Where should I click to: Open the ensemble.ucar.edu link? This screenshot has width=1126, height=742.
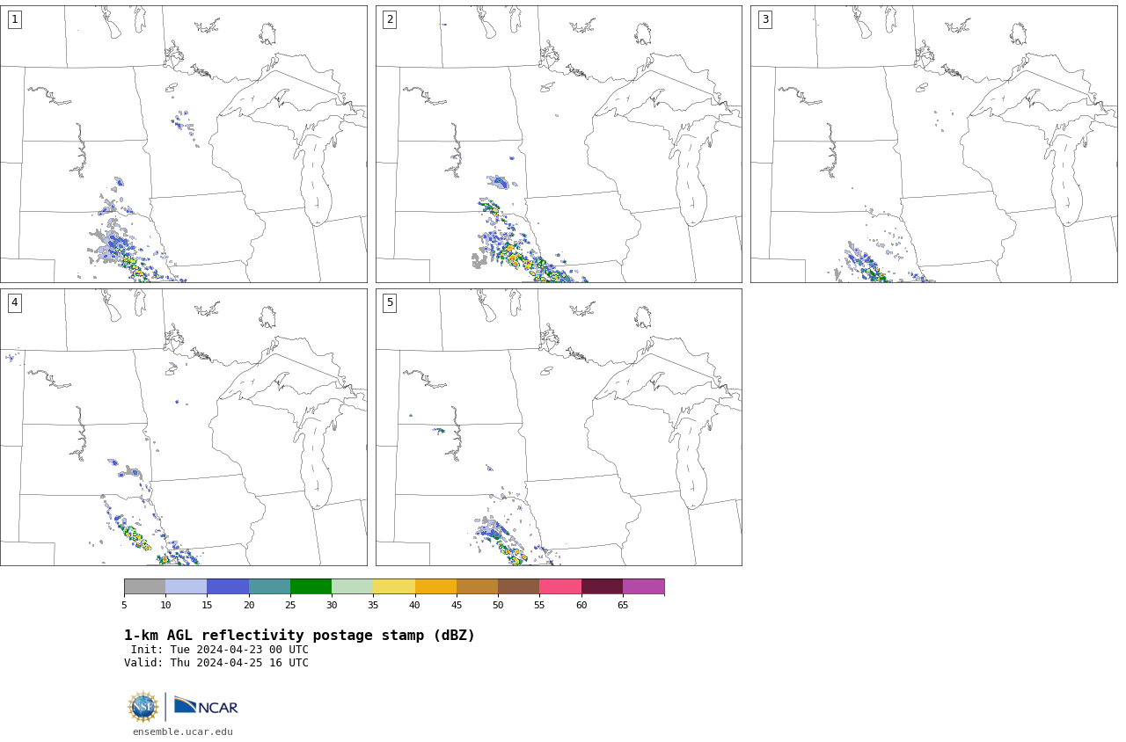(x=183, y=731)
